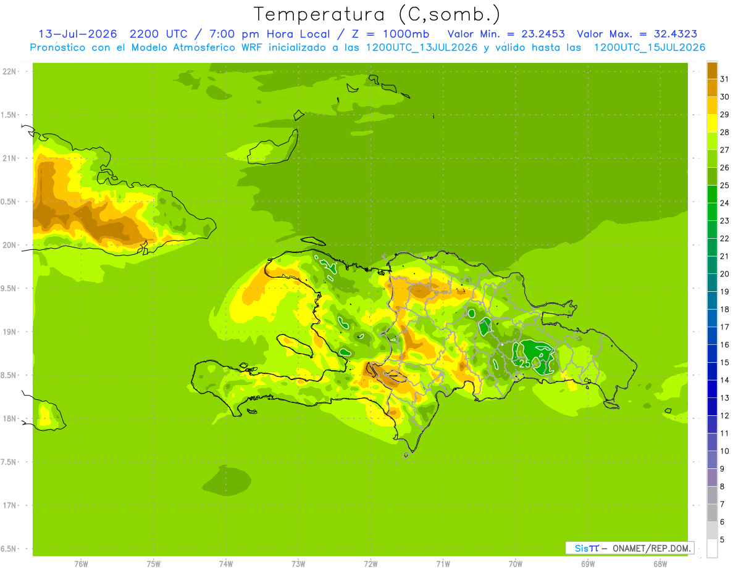
Task: Click the "25" contour label on the map
Action: click(525, 363)
